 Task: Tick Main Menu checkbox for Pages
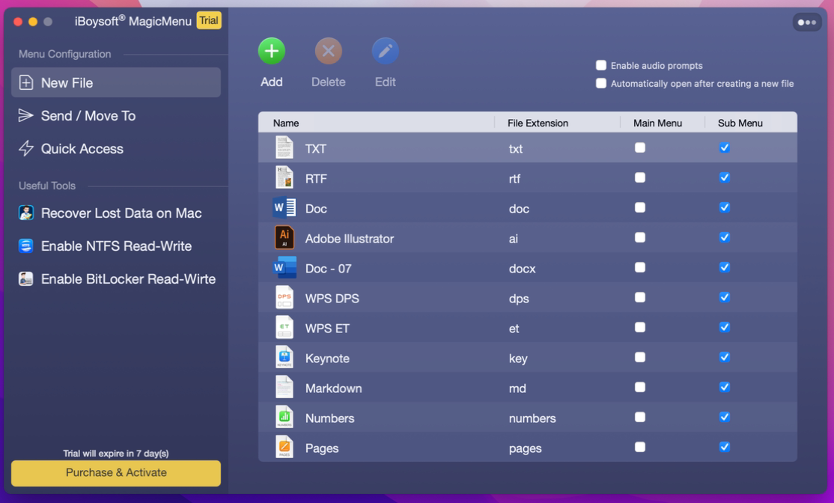point(640,447)
